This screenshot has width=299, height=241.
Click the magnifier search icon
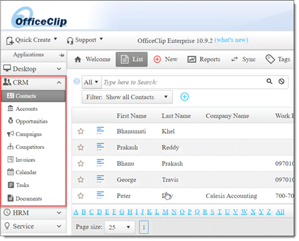pyautogui.click(x=270, y=81)
